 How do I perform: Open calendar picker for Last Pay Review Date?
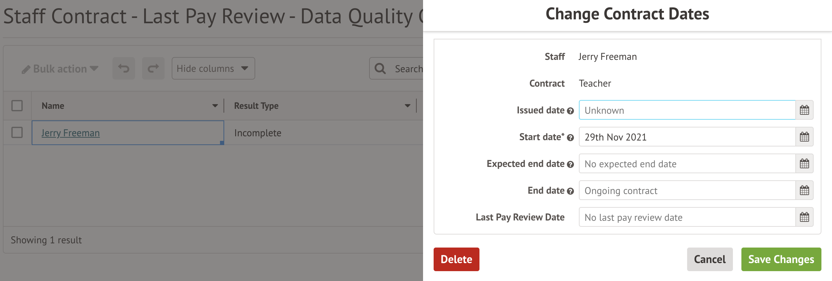pos(804,217)
